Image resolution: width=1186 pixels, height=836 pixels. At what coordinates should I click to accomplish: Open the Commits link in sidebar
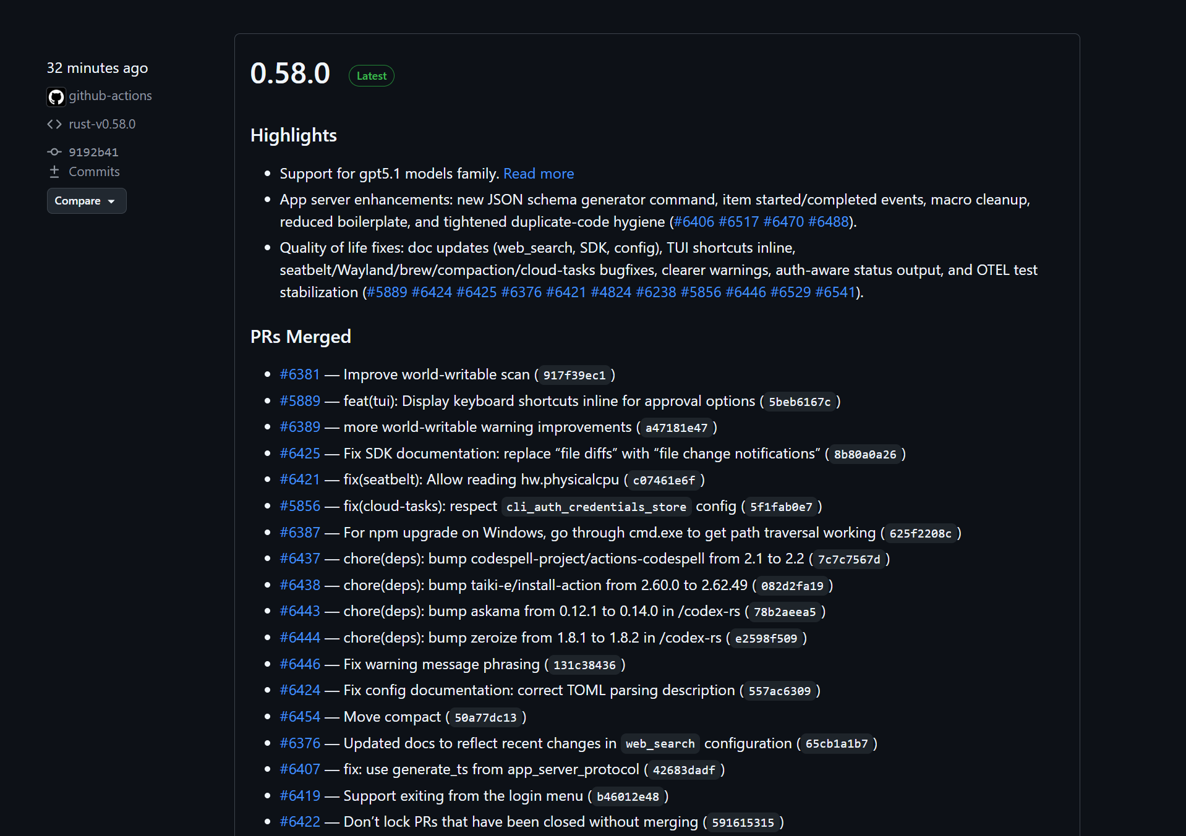coord(94,172)
